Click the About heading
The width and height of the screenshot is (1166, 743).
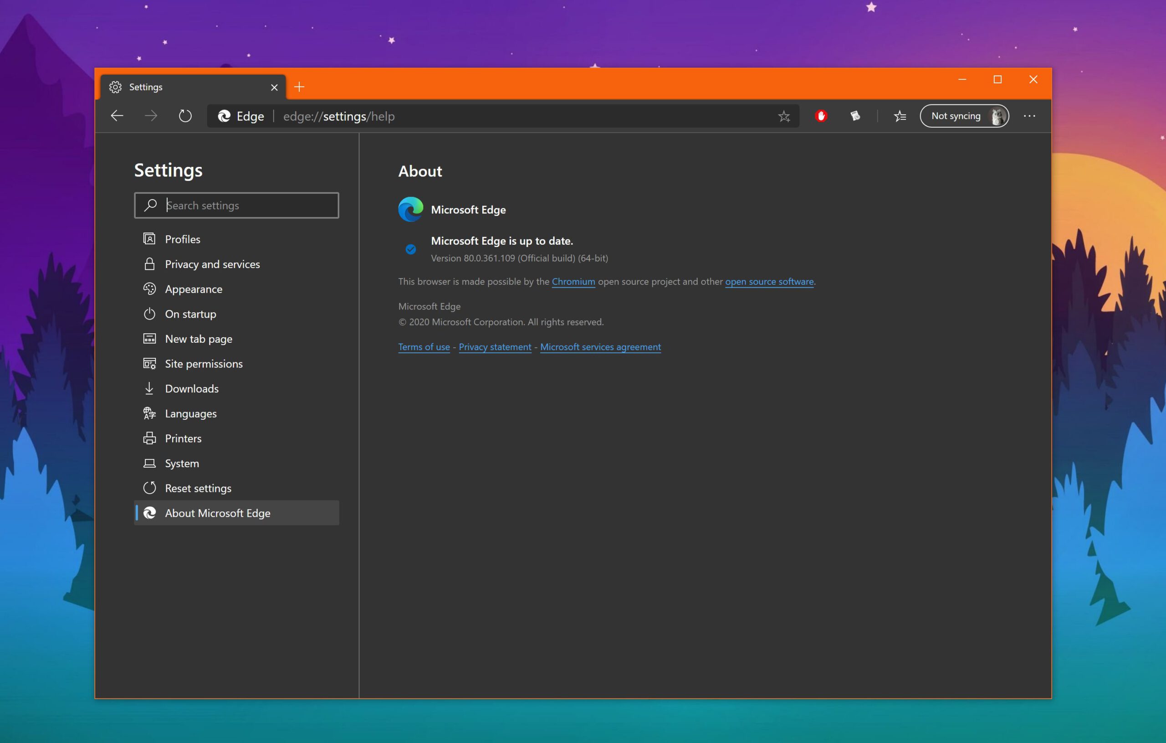tap(420, 171)
